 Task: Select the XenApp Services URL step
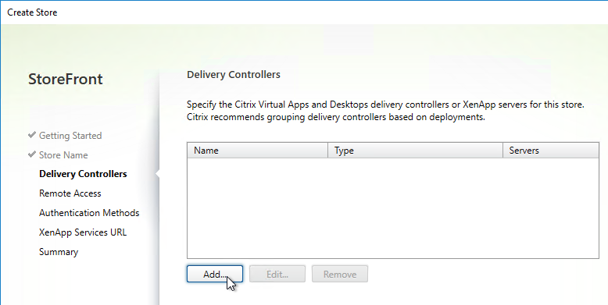coord(83,232)
